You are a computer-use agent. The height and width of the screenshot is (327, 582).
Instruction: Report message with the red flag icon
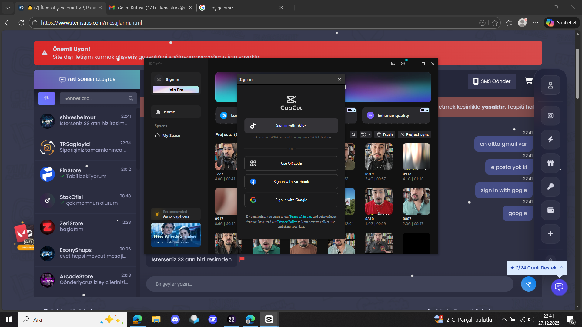(242, 259)
